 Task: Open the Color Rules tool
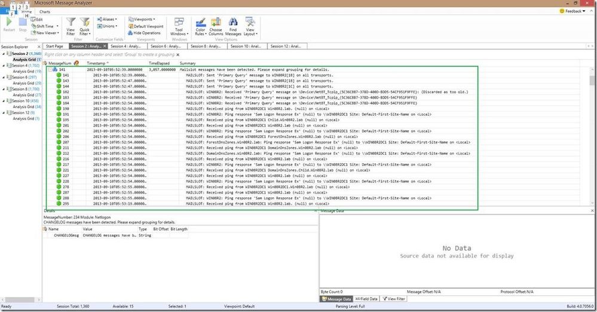pyautogui.click(x=200, y=27)
